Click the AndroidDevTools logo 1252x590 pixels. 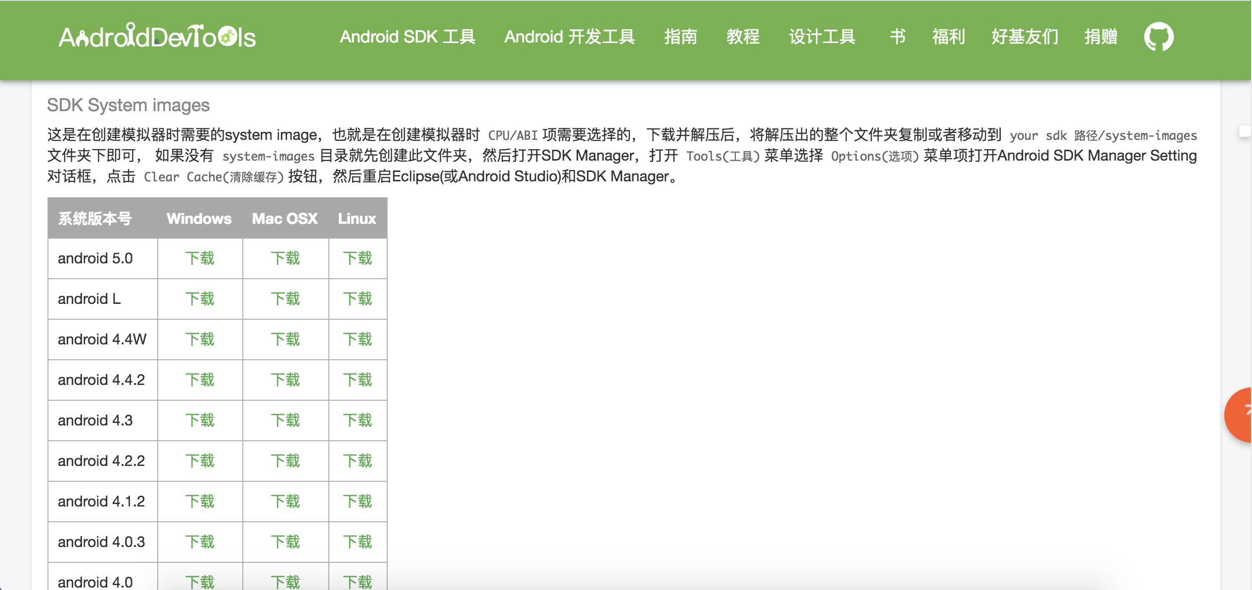[x=157, y=36]
